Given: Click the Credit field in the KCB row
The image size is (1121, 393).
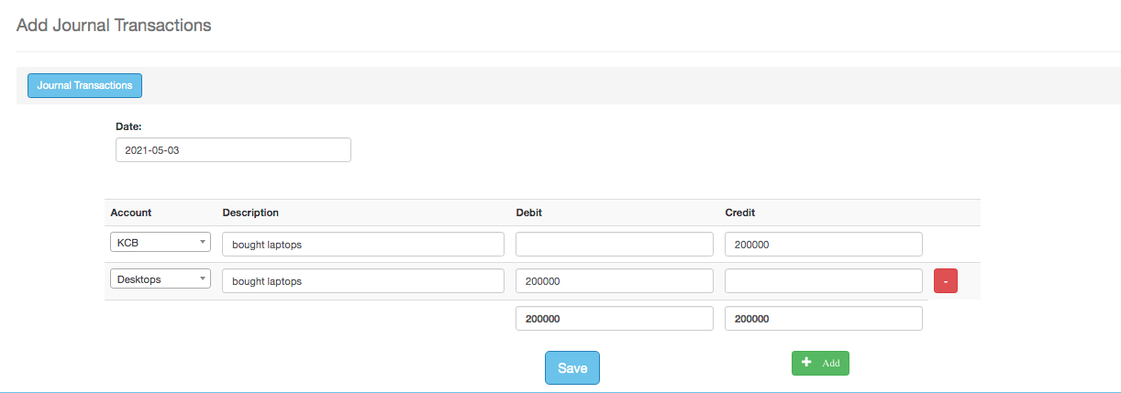Looking at the screenshot, I should [x=823, y=245].
